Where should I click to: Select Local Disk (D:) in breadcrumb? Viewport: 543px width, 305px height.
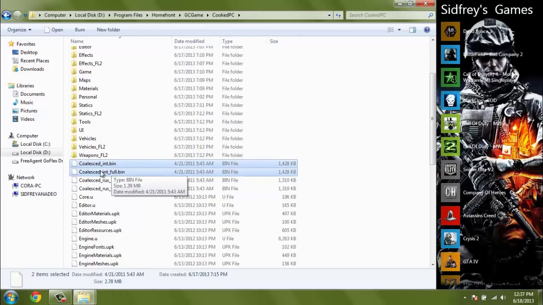point(90,15)
